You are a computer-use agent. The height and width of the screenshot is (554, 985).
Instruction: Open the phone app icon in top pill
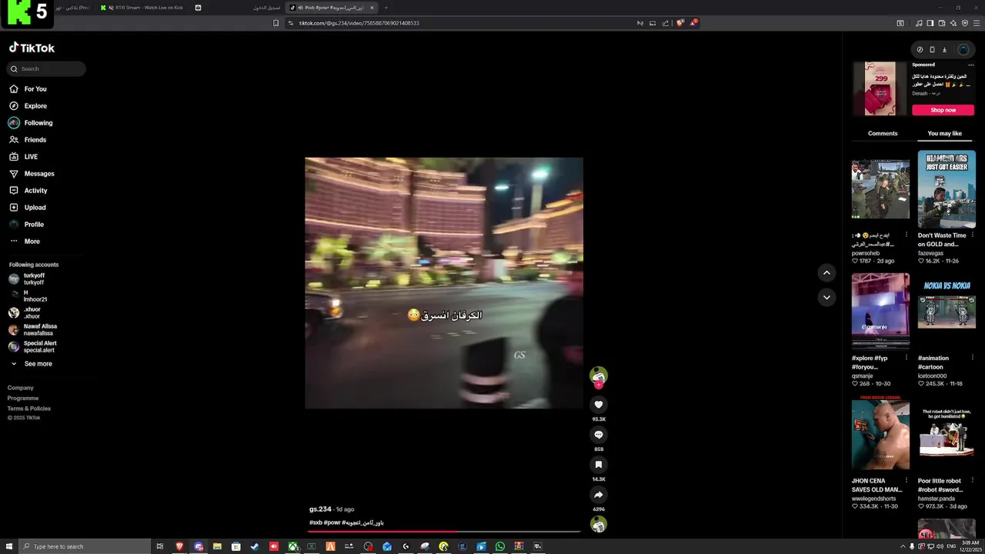tap(932, 49)
